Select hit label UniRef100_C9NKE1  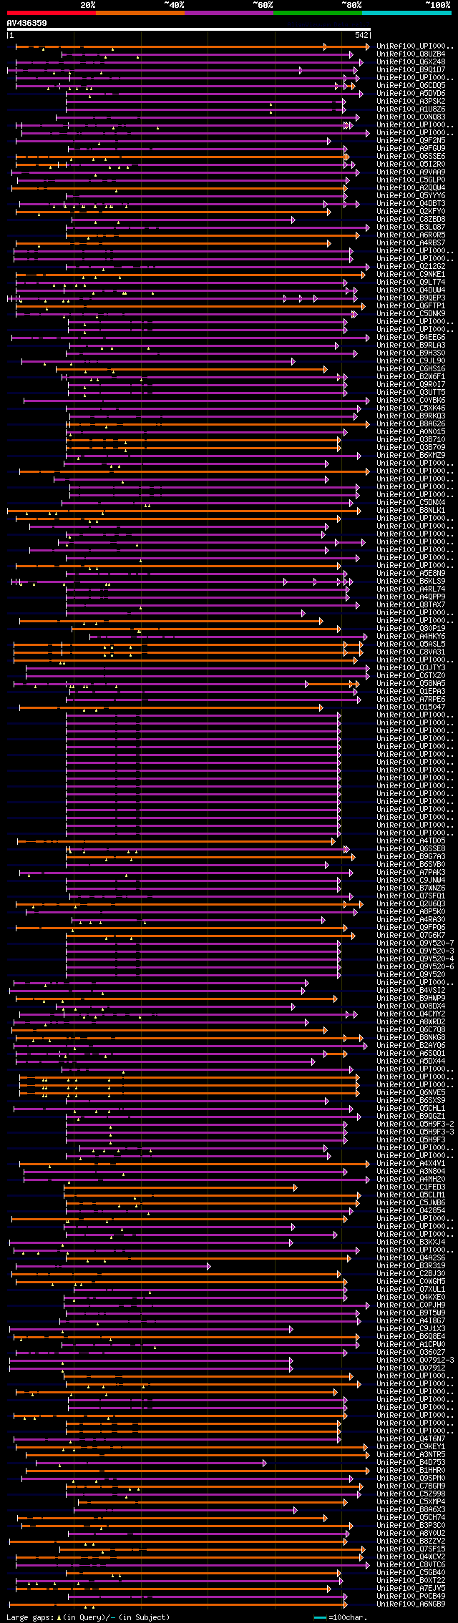(x=411, y=275)
